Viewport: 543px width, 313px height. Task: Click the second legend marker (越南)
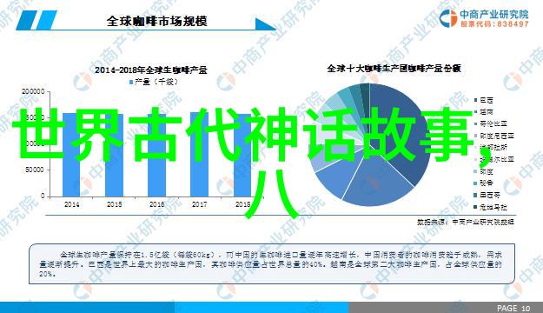tap(476, 112)
